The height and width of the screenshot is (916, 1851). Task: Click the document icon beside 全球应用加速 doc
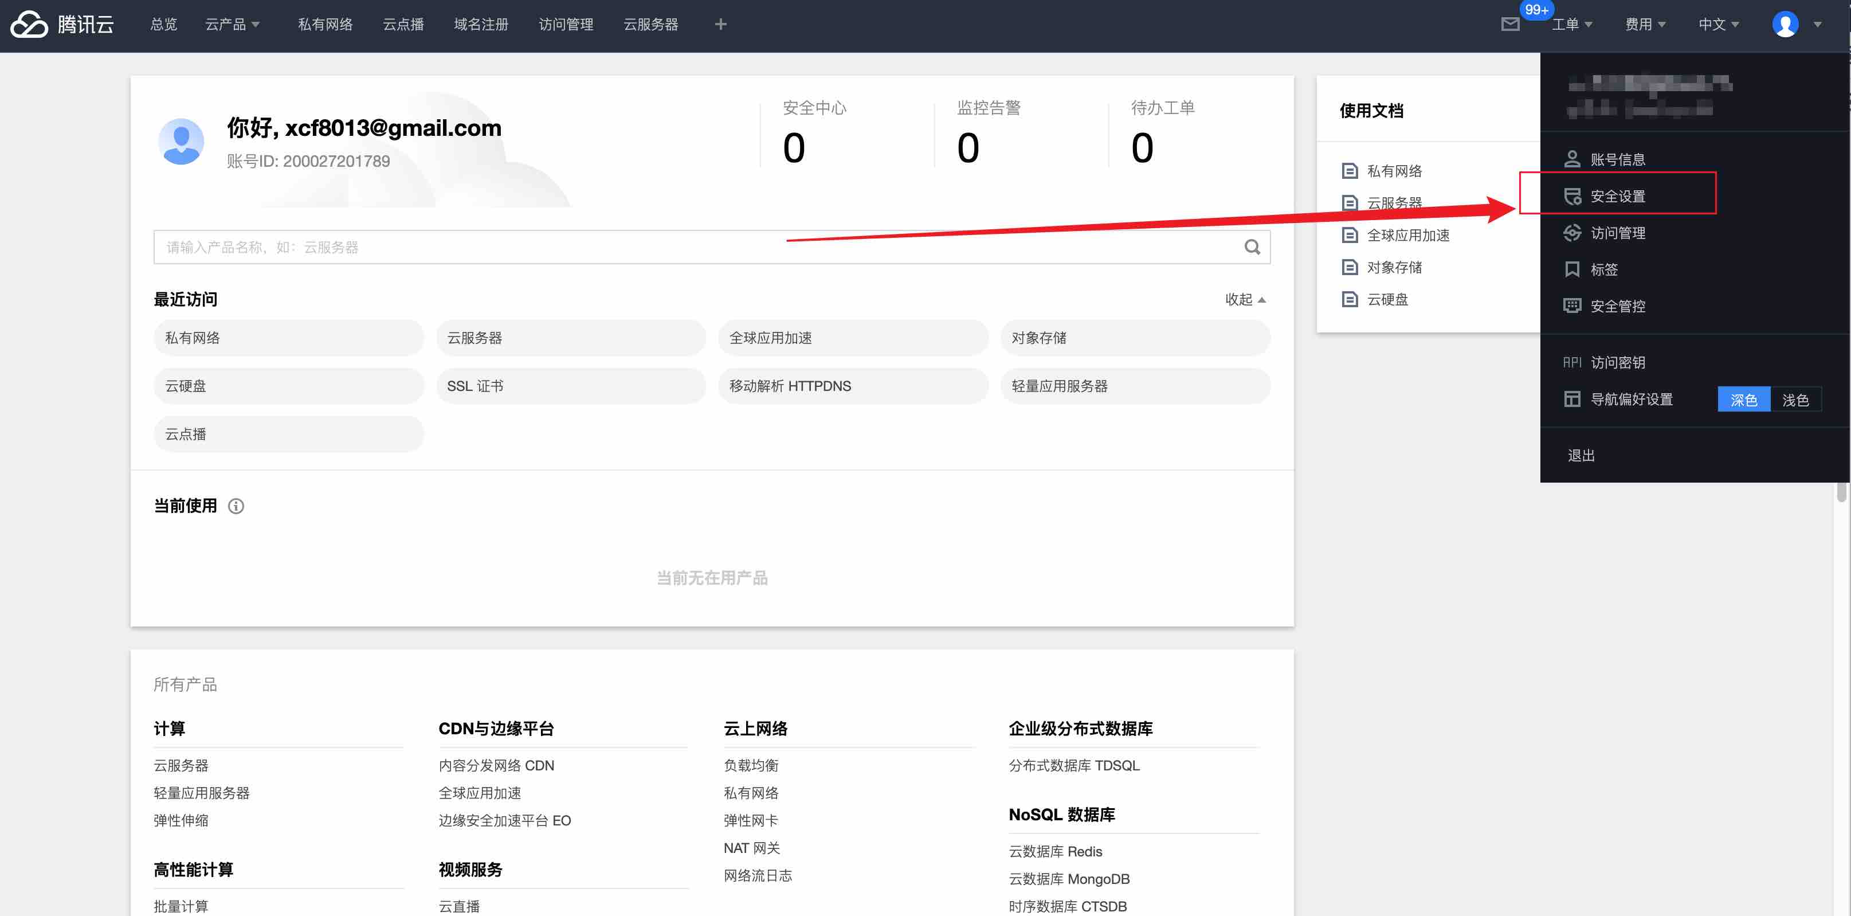click(x=1350, y=235)
